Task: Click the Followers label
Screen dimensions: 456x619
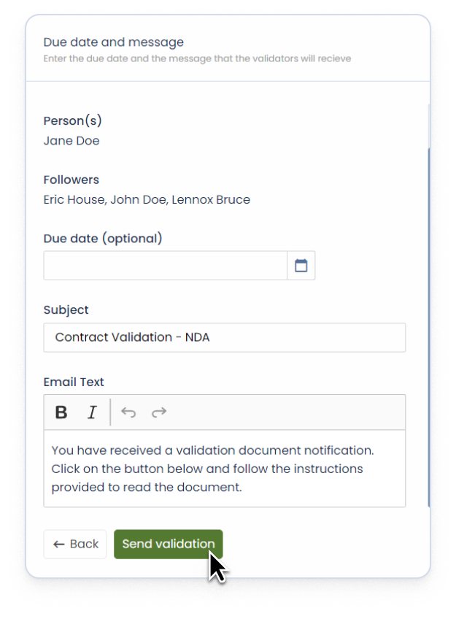Action: coord(72,180)
